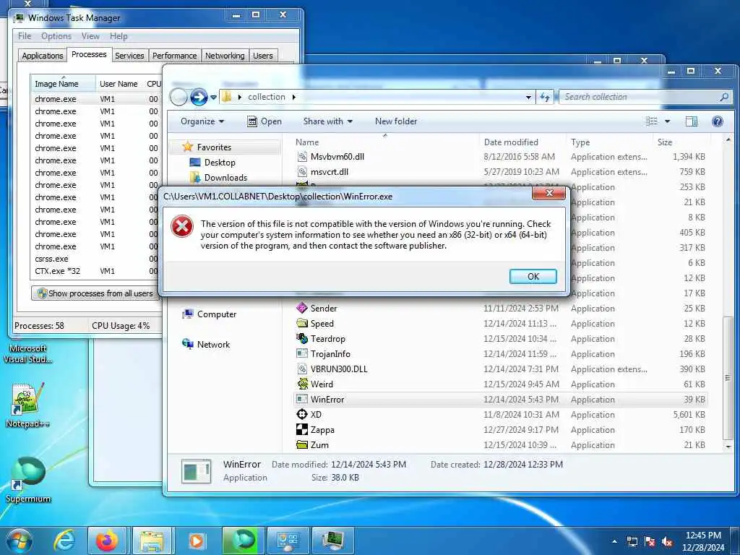740x555 pixels.
Task: Launch Firefox from the taskbar
Action: (107, 541)
